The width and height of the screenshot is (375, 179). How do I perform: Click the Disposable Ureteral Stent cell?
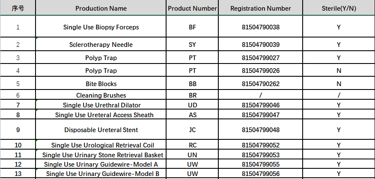[101, 130]
